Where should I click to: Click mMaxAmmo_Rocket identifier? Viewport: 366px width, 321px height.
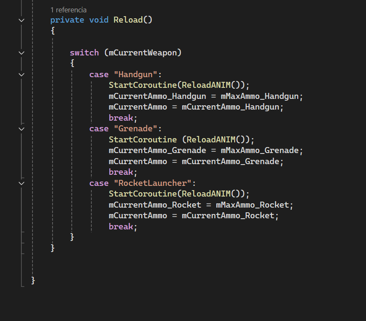253,205
